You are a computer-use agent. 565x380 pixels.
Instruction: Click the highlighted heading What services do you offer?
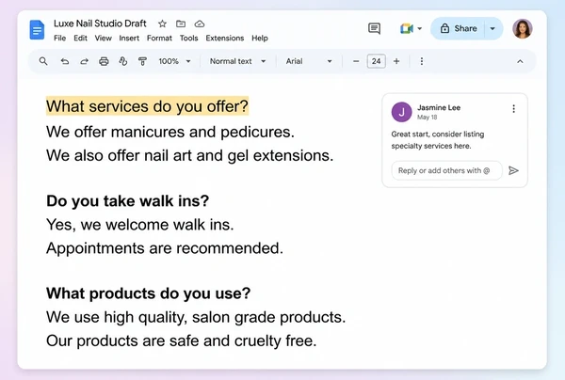click(x=148, y=106)
